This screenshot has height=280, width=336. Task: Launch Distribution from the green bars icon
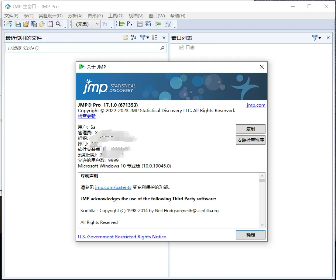click(x=122, y=24)
